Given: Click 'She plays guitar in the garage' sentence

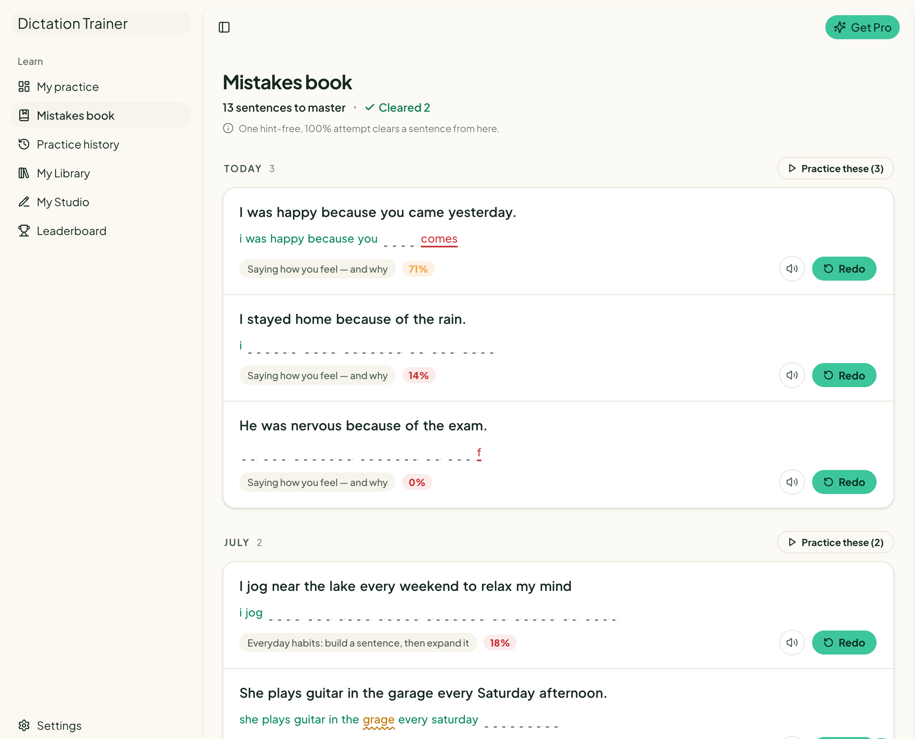Looking at the screenshot, I should [423, 693].
